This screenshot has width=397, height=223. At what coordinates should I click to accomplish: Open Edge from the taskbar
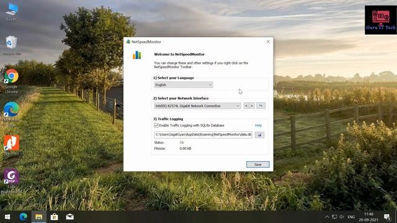pyautogui.click(x=24, y=217)
